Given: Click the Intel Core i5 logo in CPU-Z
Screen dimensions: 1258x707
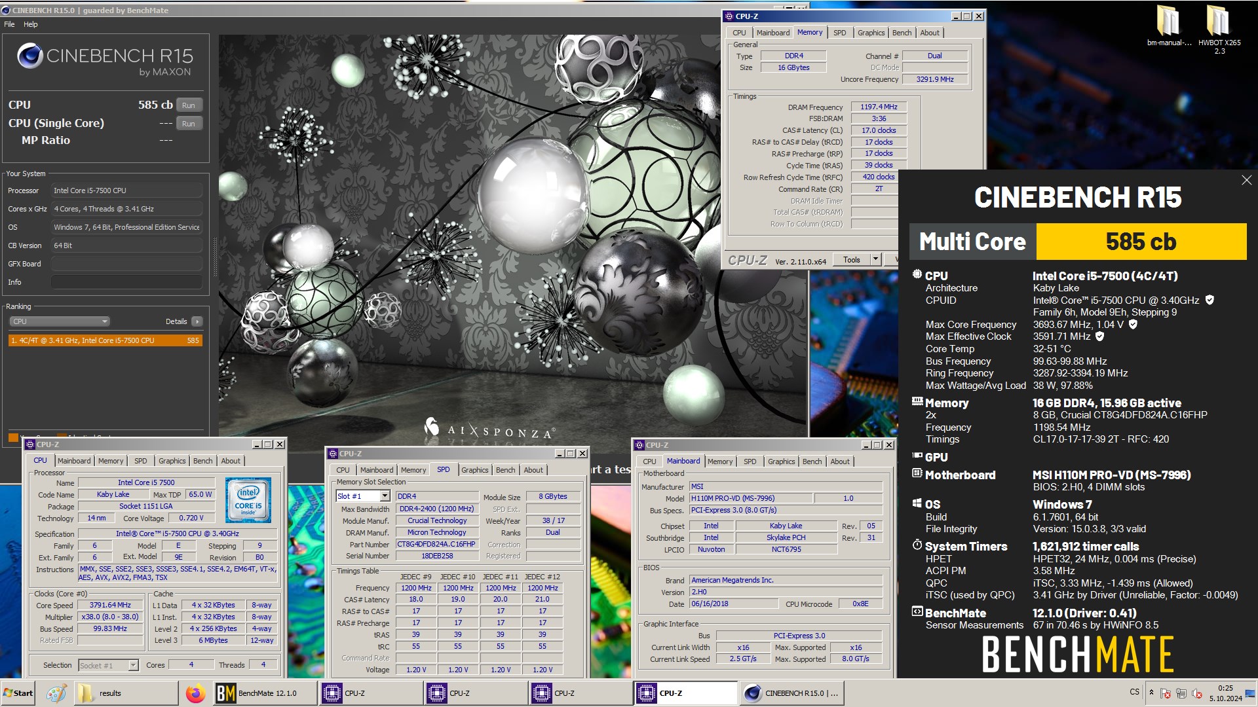Looking at the screenshot, I should [x=248, y=500].
